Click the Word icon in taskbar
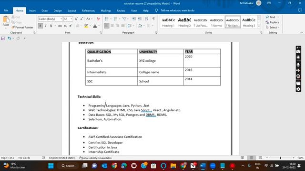The width and height of the screenshot is (305, 171). pos(203,166)
